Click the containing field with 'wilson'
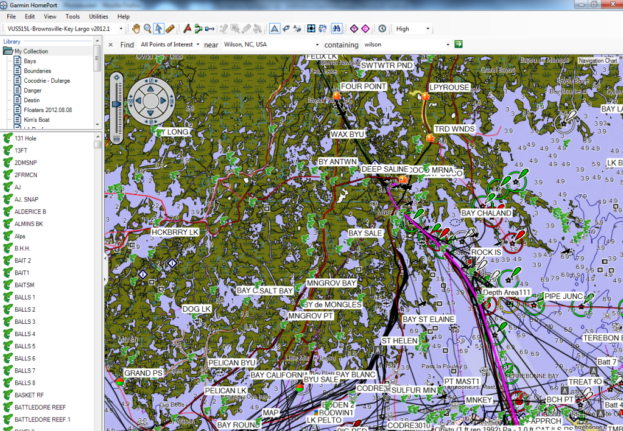The height and width of the screenshot is (431, 623). (403, 44)
